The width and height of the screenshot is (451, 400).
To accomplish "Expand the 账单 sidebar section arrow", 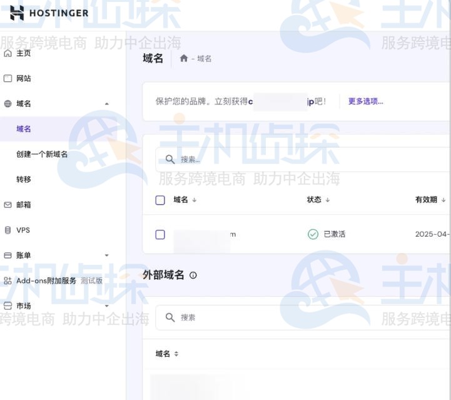I will (x=107, y=255).
